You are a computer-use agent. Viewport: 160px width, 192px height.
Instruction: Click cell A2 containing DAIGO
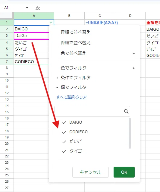[x=31, y=29]
